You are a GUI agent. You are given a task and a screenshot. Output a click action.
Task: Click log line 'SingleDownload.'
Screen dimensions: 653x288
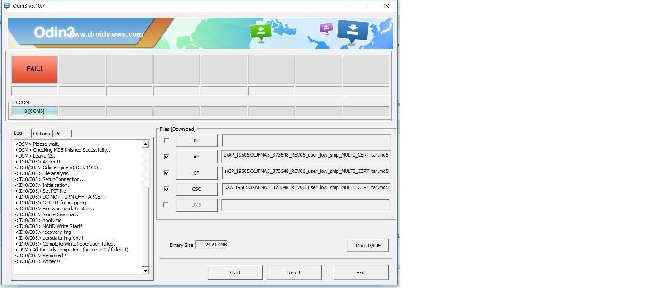pyautogui.click(x=46, y=214)
